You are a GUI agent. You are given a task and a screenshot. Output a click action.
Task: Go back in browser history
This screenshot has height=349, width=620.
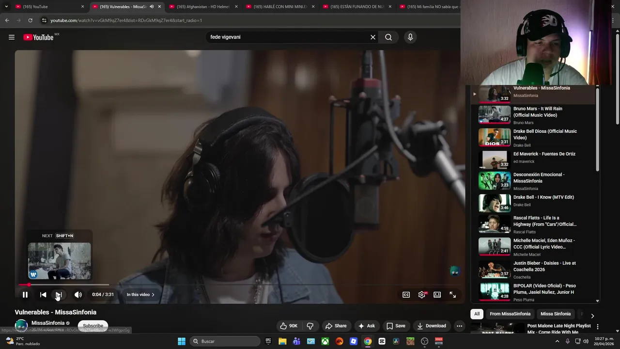point(7,20)
